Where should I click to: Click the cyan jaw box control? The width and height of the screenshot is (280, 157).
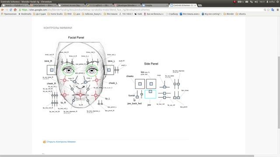tap(150, 94)
